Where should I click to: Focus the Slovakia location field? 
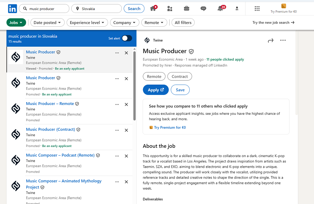click(96, 8)
